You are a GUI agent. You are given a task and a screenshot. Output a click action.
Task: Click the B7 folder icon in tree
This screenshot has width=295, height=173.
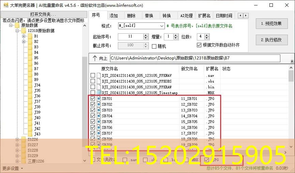coord(30,69)
